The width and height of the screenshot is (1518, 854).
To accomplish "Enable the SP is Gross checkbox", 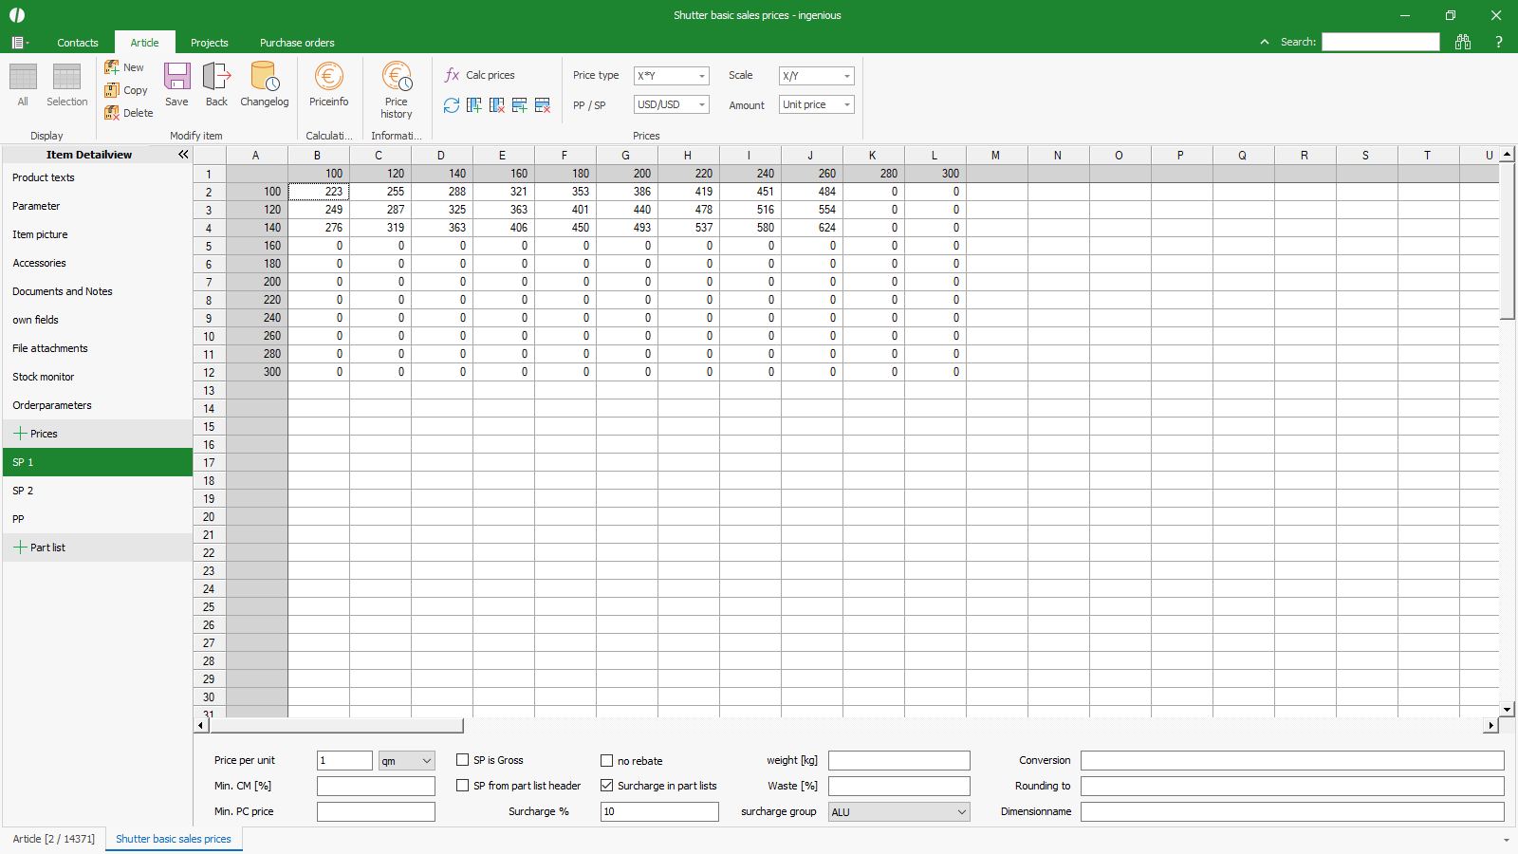I will pos(463,760).
